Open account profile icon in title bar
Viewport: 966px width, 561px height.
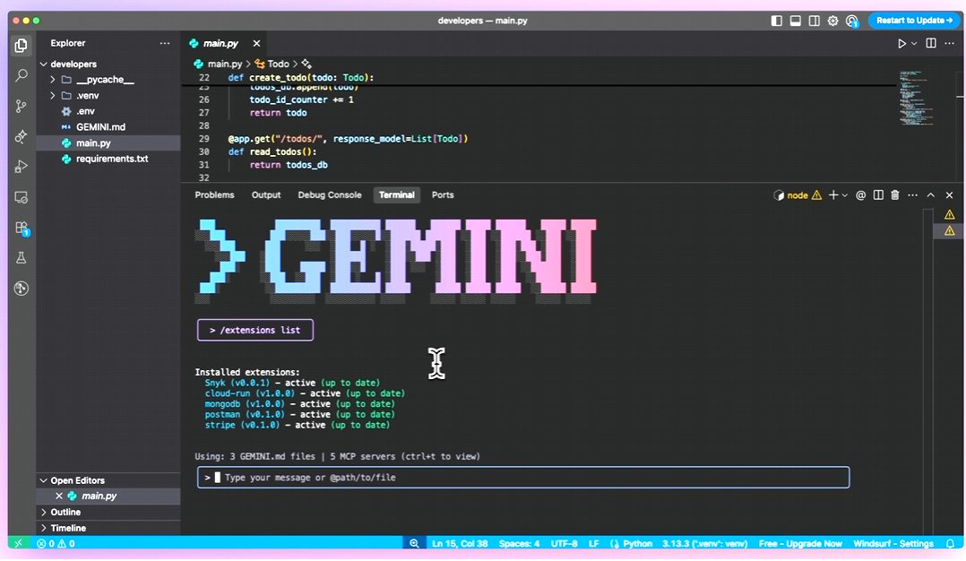(852, 21)
